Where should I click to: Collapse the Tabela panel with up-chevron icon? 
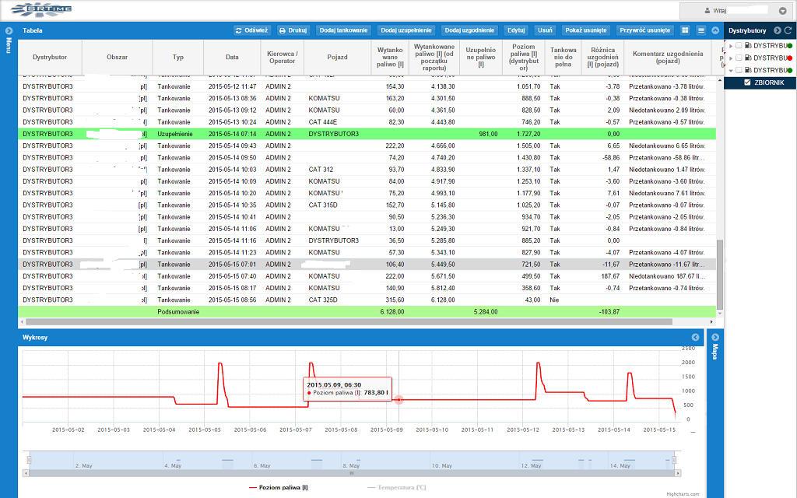click(715, 30)
